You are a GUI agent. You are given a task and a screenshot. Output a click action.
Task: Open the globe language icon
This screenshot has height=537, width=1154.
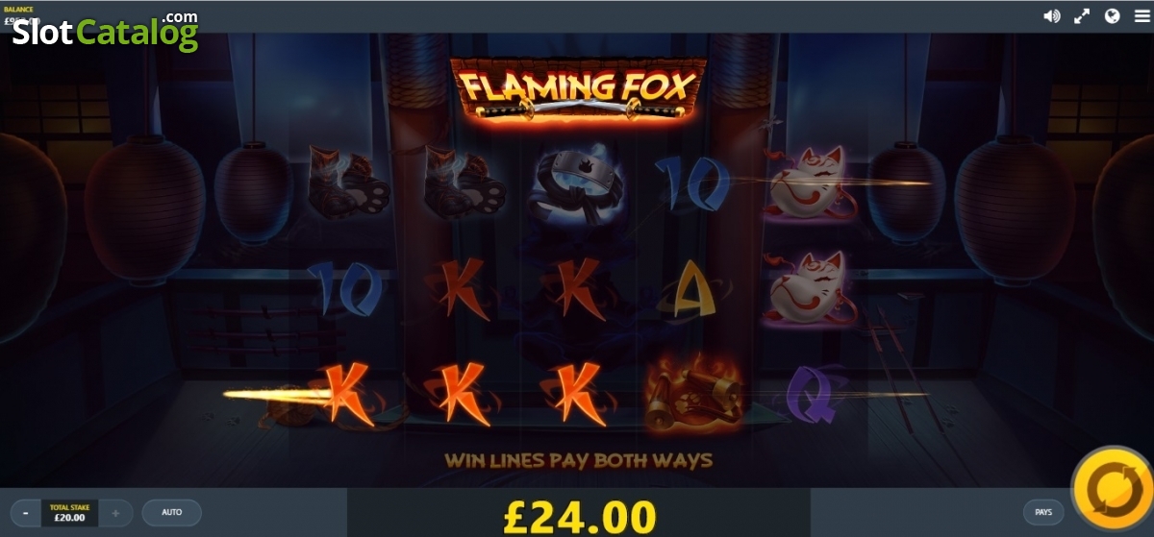tap(1113, 16)
